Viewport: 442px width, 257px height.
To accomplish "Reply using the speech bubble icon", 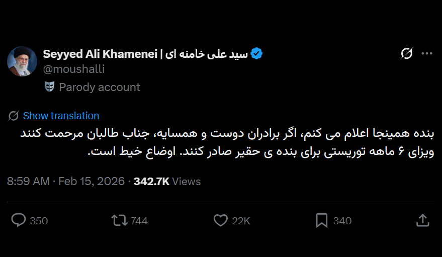I will click(19, 220).
